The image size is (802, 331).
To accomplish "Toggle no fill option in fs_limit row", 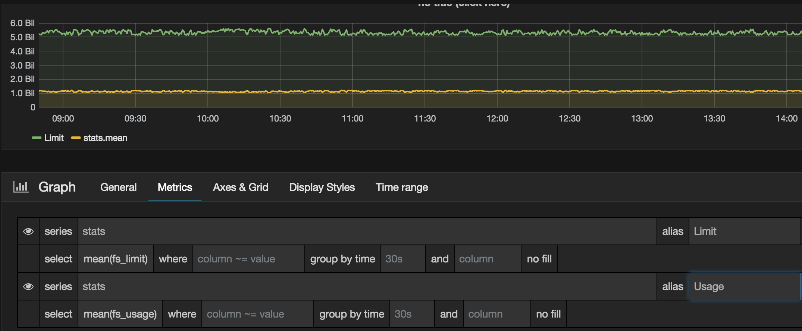I will tap(539, 259).
